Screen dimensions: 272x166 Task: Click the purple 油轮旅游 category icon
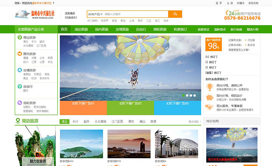click(x=20, y=103)
